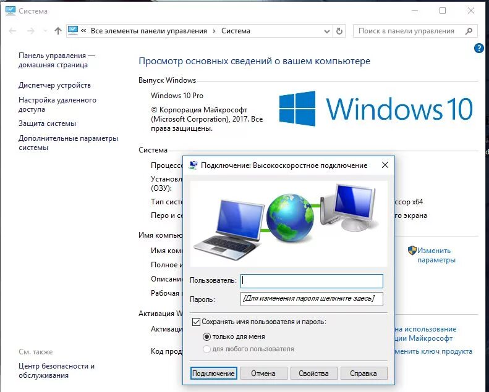Viewport: 489px width, 392px height.
Task: Click the Изменить параметры link
Action: tap(436, 255)
